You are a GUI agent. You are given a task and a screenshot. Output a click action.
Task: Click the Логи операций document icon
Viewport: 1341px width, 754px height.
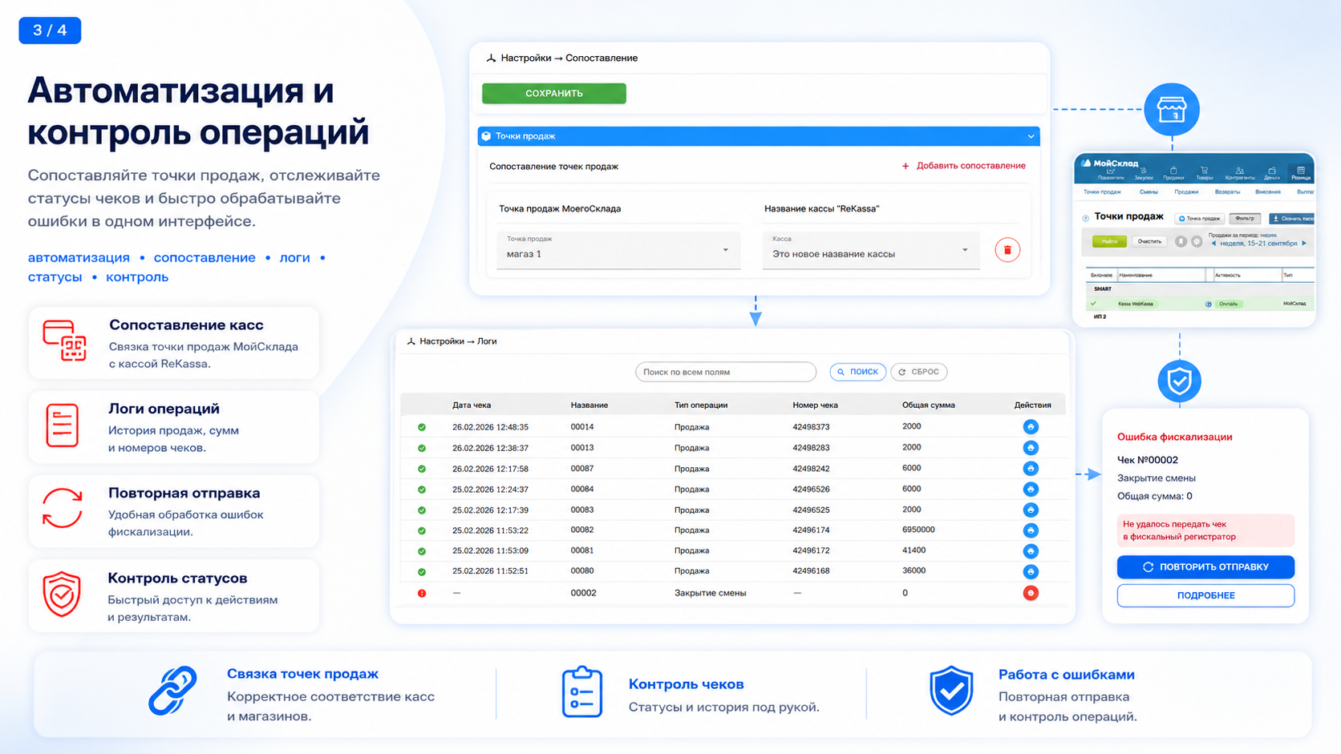tap(62, 425)
